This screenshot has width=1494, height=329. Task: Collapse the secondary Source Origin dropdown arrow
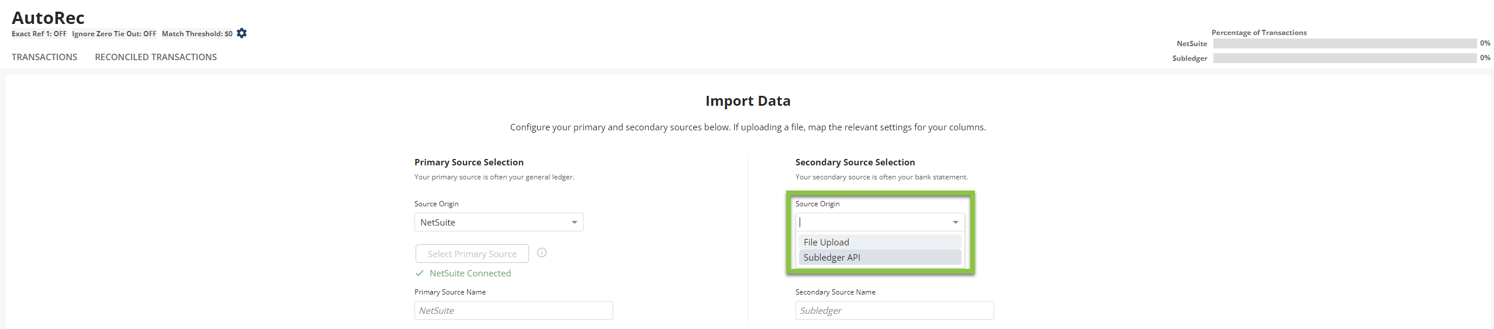pos(955,222)
